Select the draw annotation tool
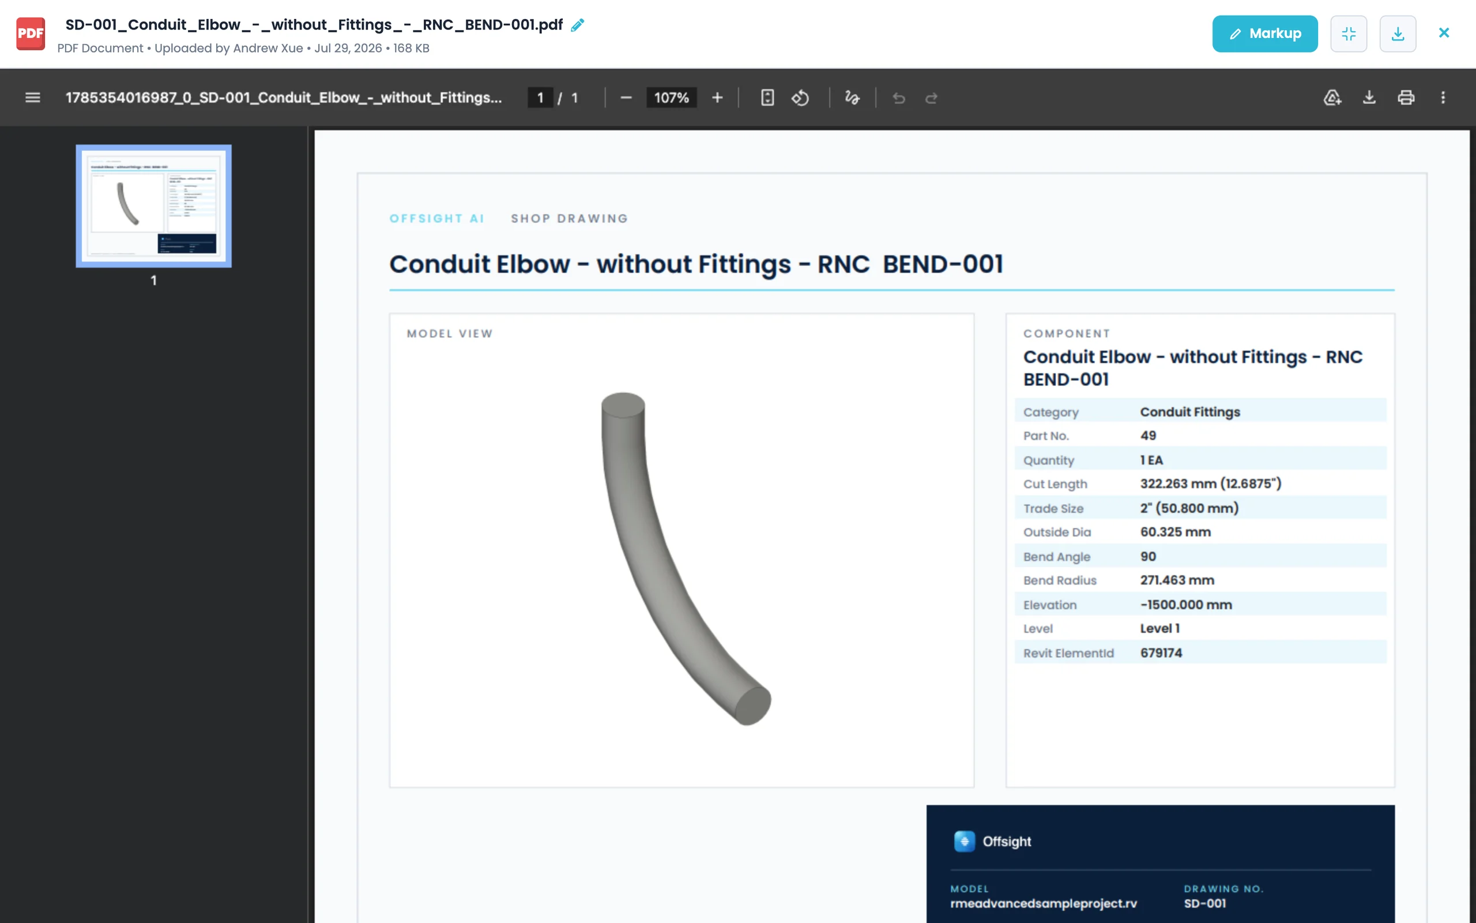 point(852,97)
